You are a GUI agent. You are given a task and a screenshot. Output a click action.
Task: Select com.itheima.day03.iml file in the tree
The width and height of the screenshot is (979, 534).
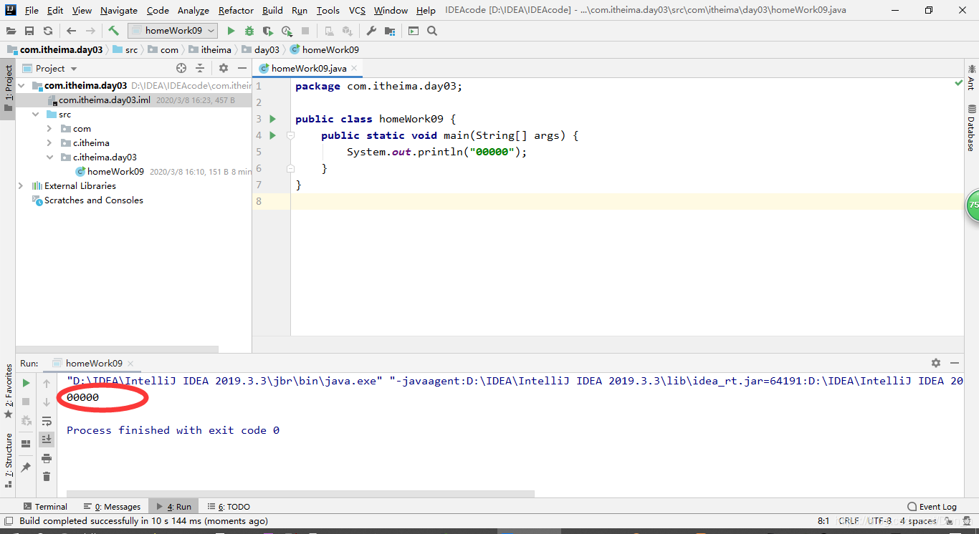click(105, 100)
